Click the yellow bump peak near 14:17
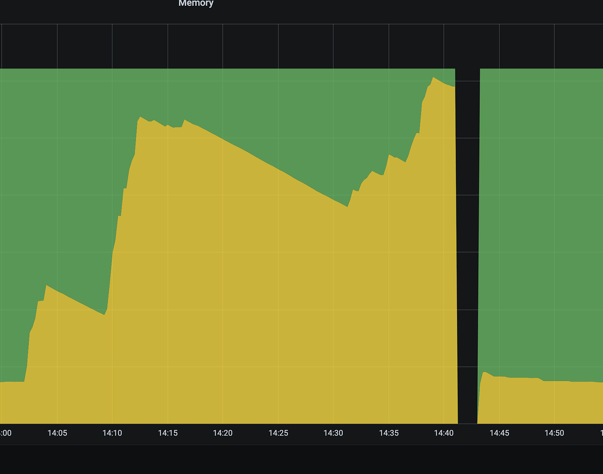Image resolution: width=603 pixels, height=474 pixels. pyautogui.click(x=184, y=120)
